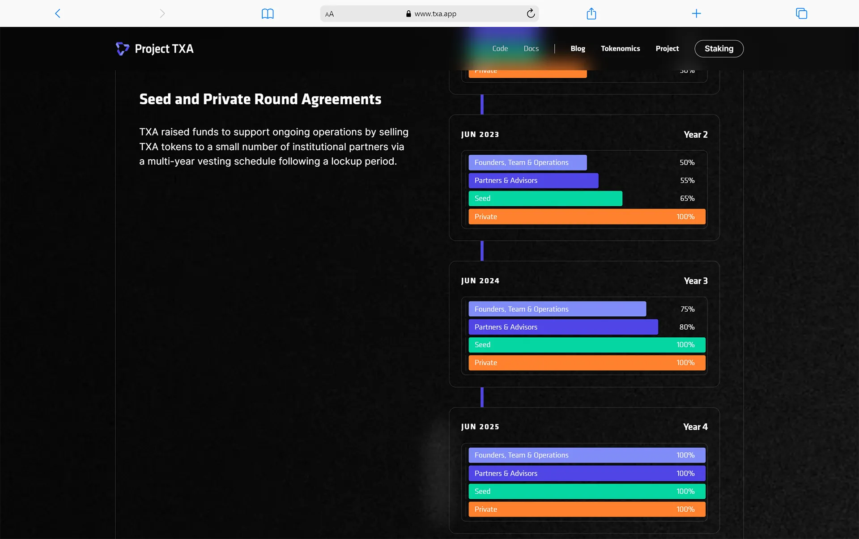Click Partners & Advisors bar under Year 2

533,181
